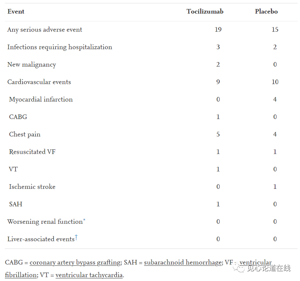Click the watermark text 见心论道在线

point(269,268)
